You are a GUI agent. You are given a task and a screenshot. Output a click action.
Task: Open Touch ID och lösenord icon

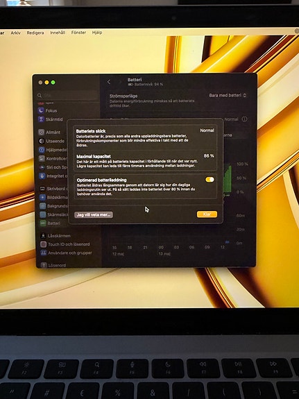coord(44,244)
